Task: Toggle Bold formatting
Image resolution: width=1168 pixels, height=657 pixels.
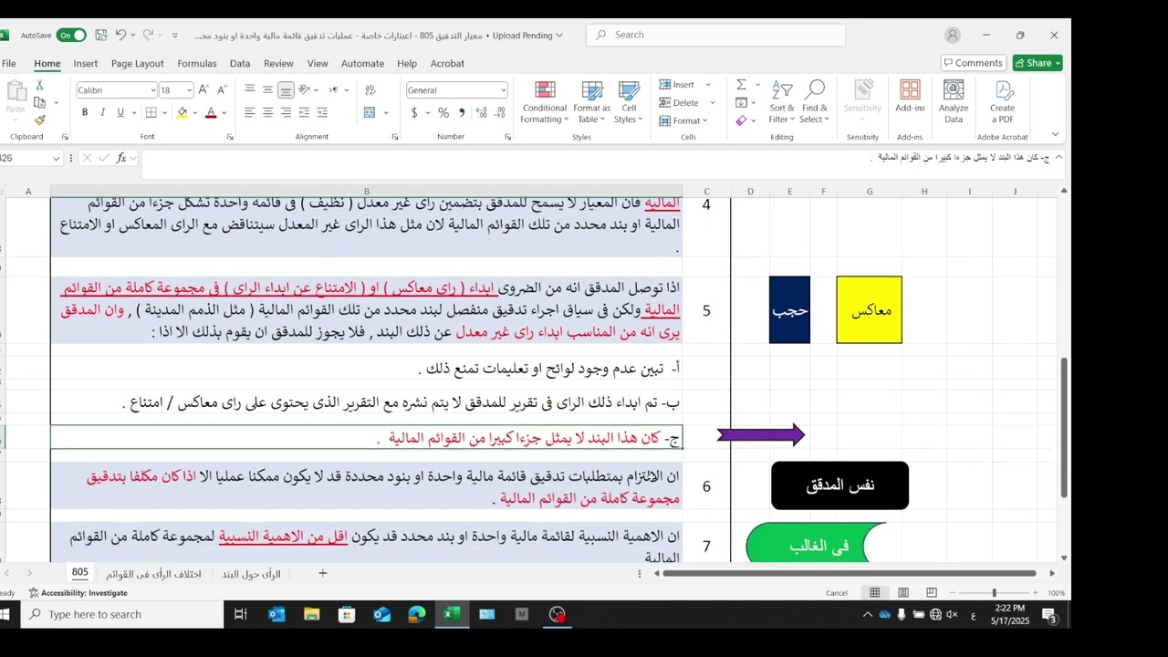Action: 85,112
